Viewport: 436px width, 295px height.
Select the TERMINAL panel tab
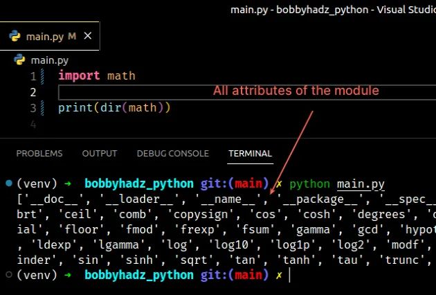pyautogui.click(x=250, y=153)
